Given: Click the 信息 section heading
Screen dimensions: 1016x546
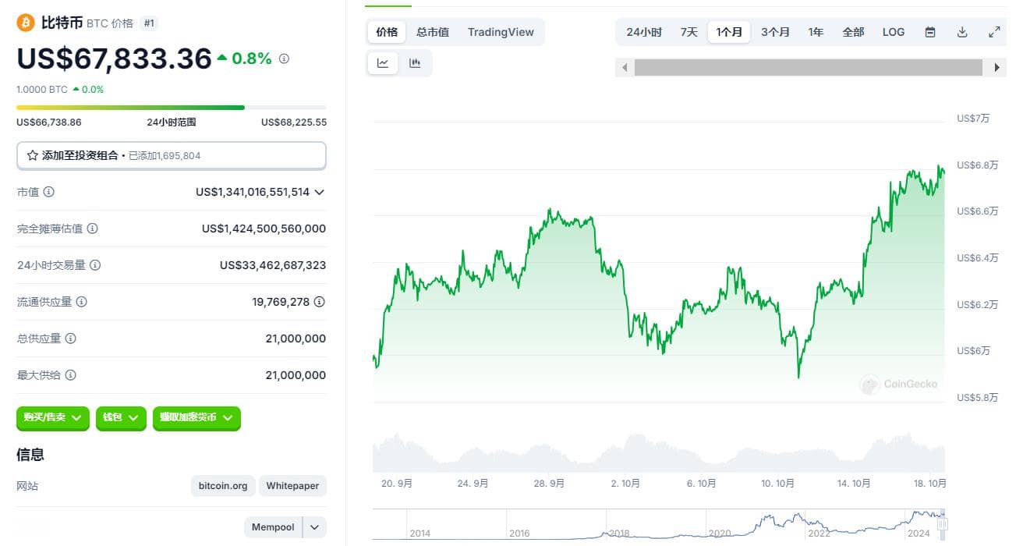Looking at the screenshot, I should point(30,455).
